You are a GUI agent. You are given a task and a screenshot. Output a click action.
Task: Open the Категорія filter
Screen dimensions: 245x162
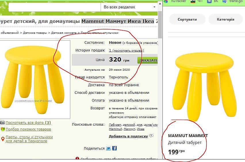coord(226,19)
